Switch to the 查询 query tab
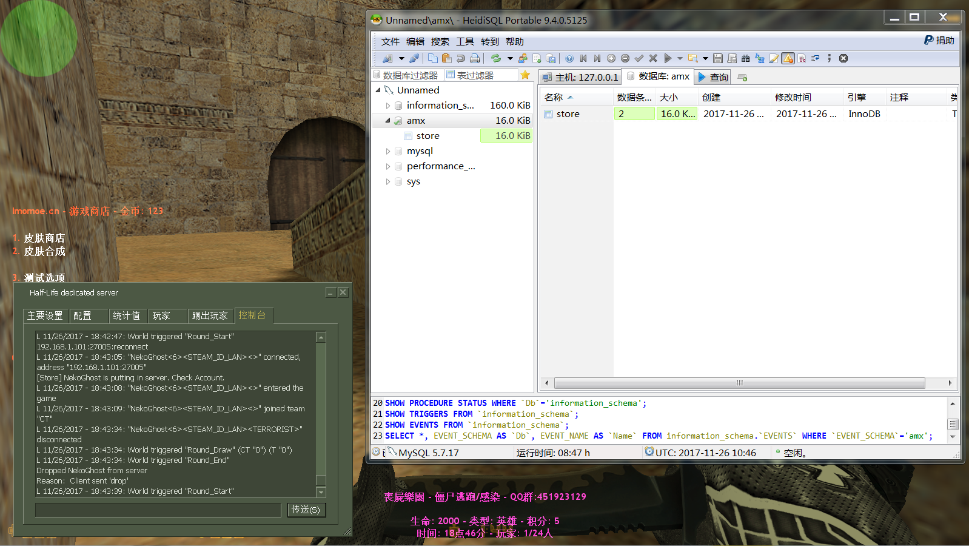 tap(713, 77)
